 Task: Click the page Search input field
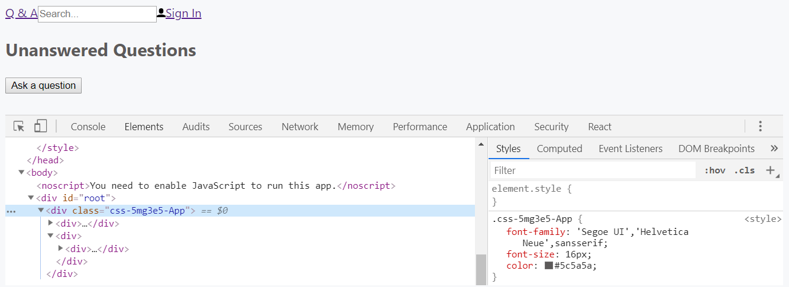[x=97, y=14]
